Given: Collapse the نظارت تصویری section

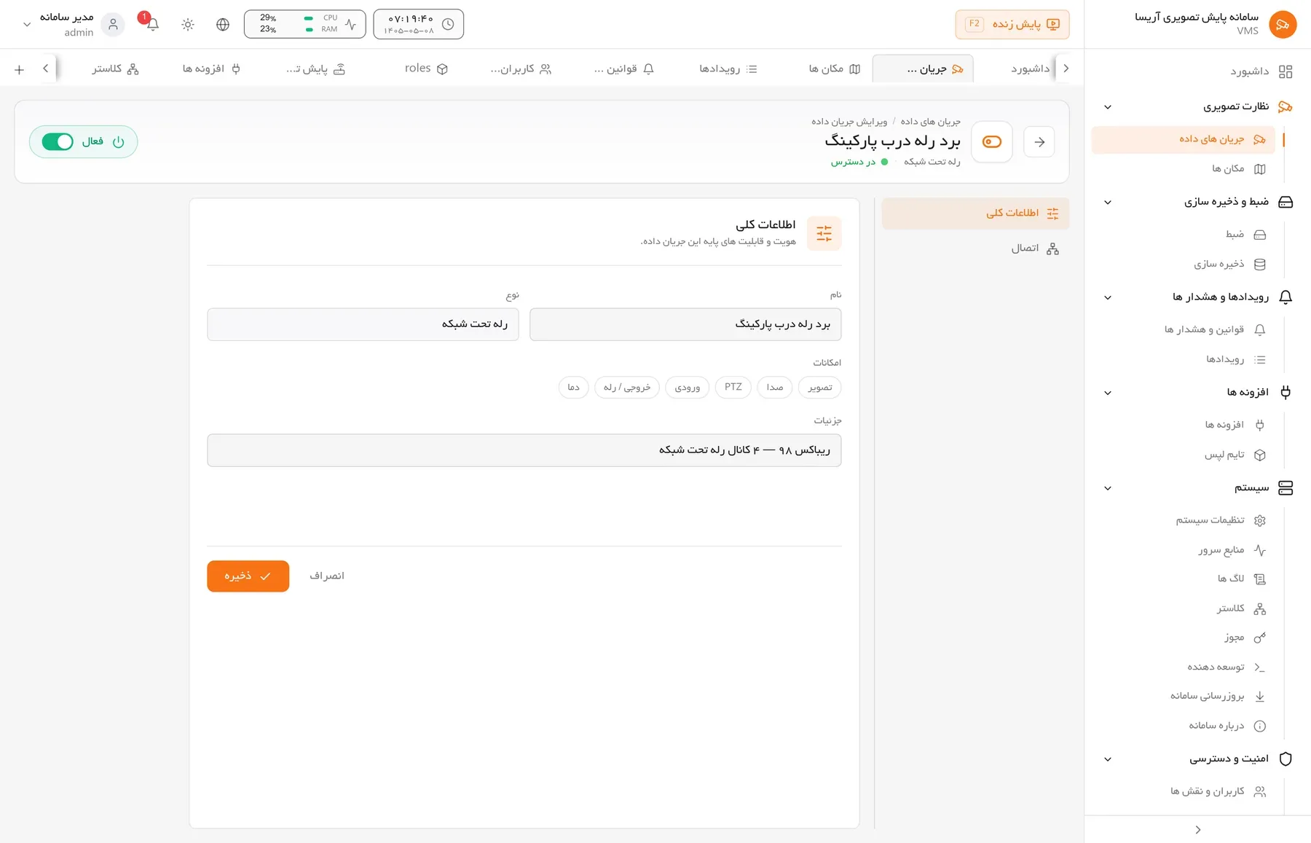Looking at the screenshot, I should coord(1108,107).
